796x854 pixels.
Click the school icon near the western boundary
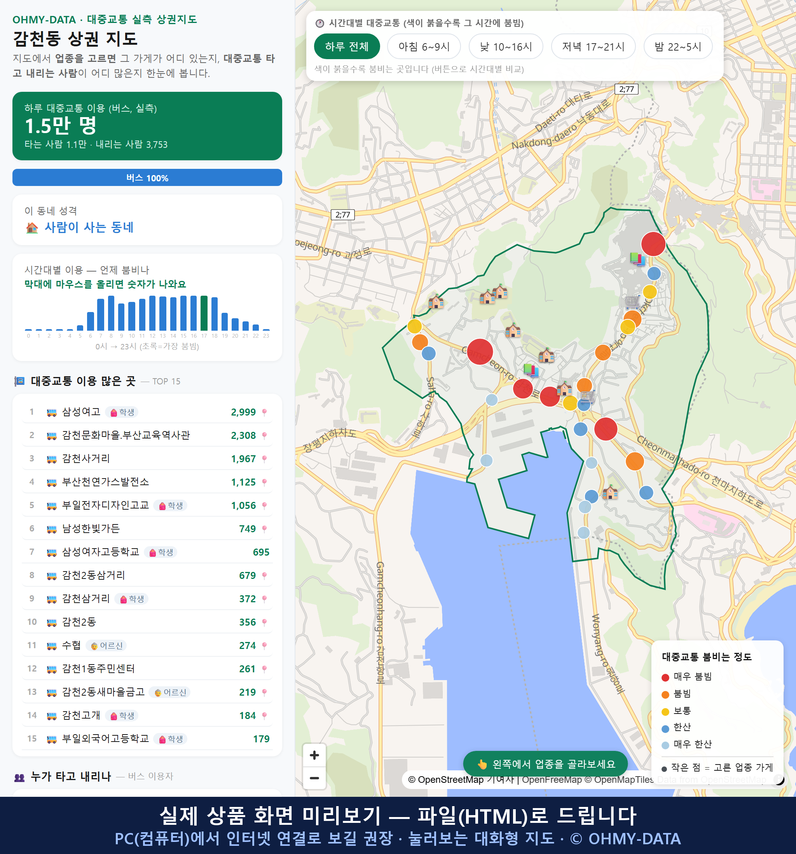436,302
